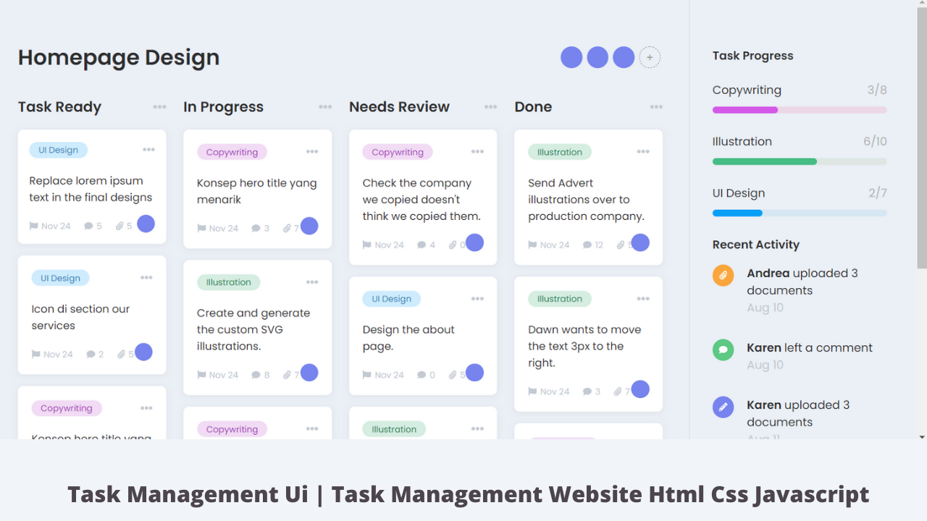Click first team member avatar in header

pos(571,57)
